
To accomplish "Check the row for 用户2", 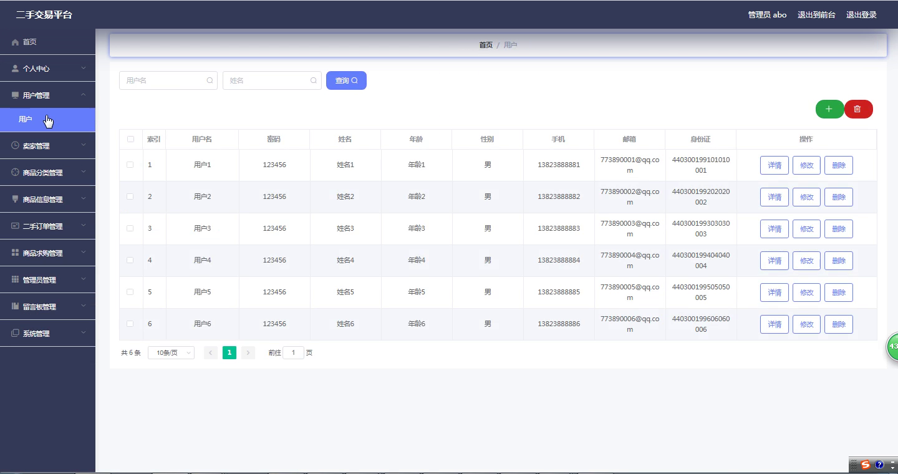I will [x=130, y=196].
